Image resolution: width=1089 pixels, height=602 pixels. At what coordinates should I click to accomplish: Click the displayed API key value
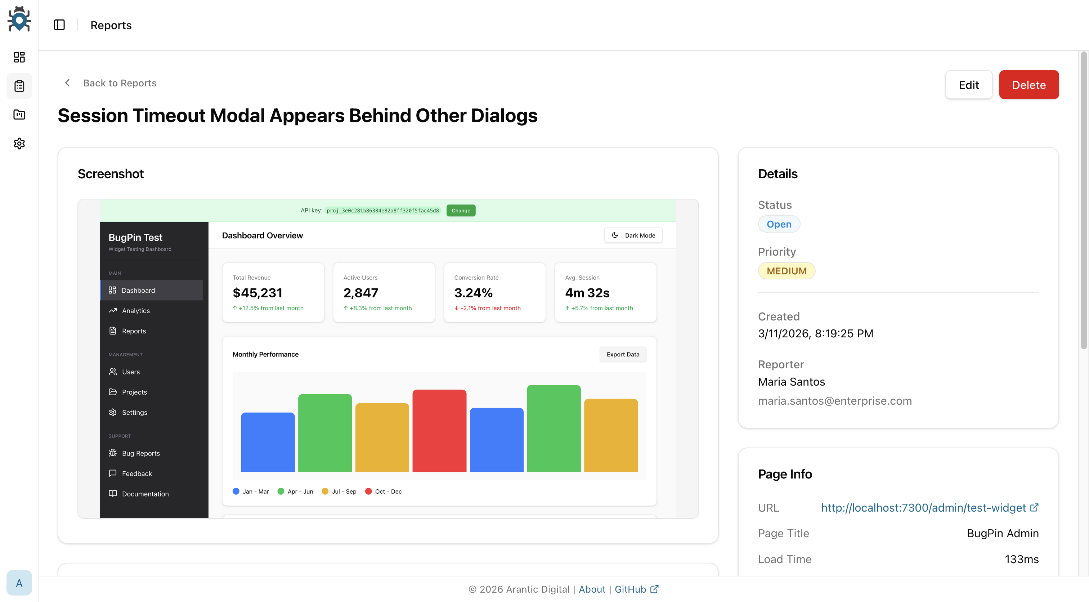tap(382, 210)
